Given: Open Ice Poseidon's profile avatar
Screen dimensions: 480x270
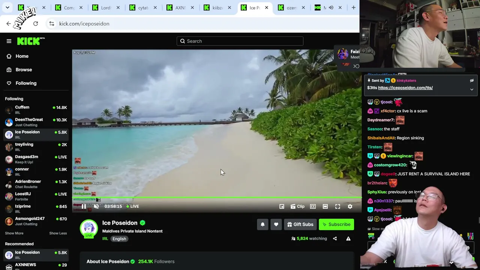Looking at the screenshot, I should pos(89,228).
